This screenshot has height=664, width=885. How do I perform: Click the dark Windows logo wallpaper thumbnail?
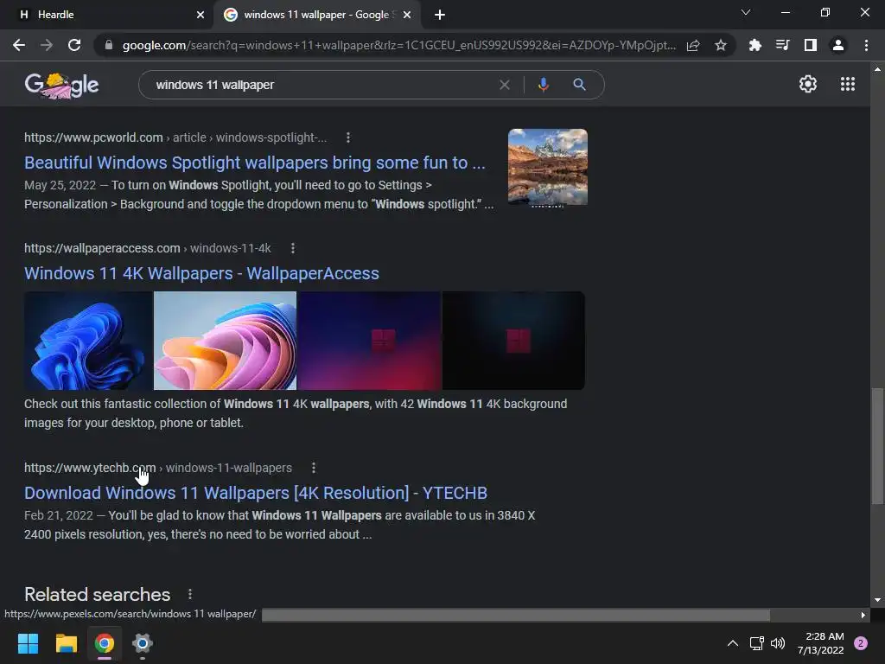tap(513, 341)
